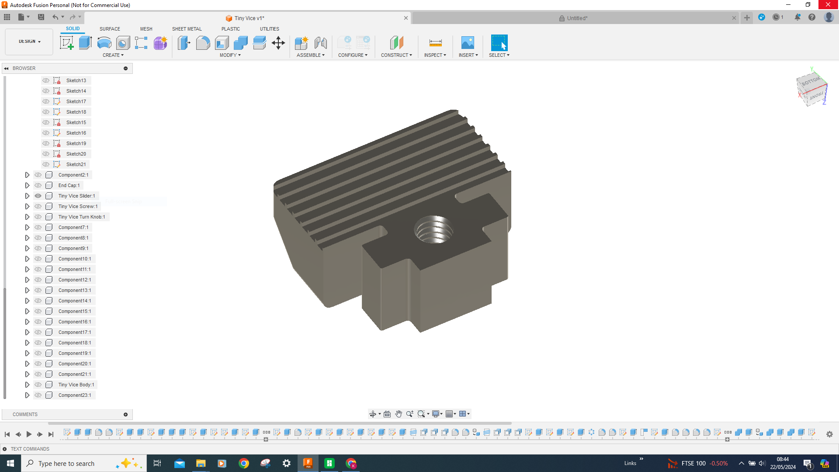Select the Pan hand tool
The image size is (839, 472).
click(x=399, y=414)
